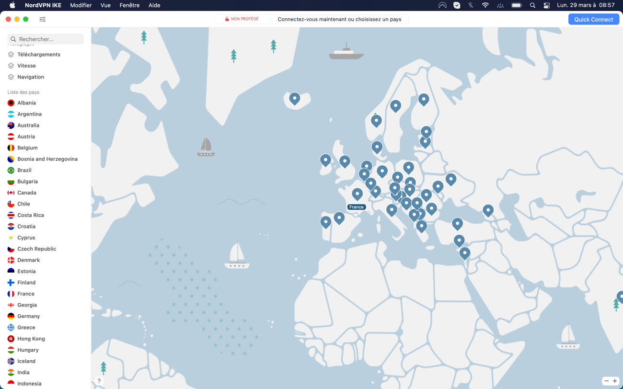Click the Australia flag icon
This screenshot has height=389, width=623.
pyautogui.click(x=11, y=126)
